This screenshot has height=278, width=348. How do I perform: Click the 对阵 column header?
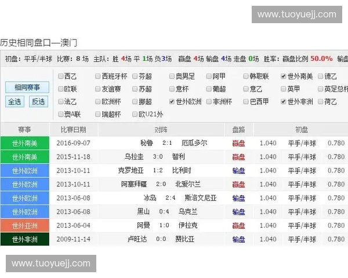[x=161, y=130]
